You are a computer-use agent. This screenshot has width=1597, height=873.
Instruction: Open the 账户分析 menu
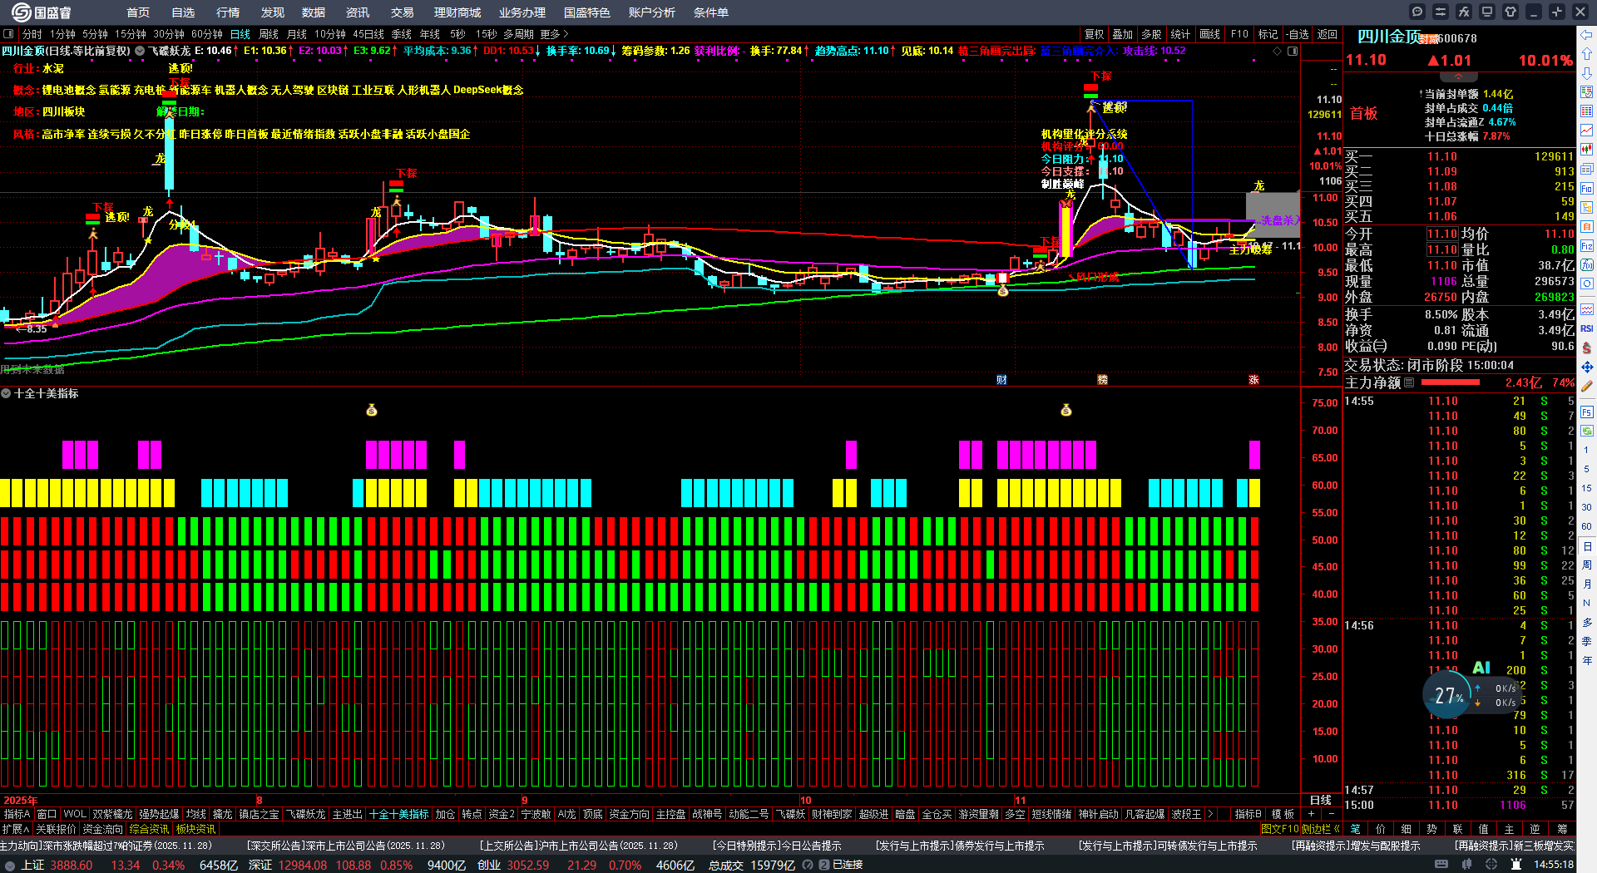click(652, 12)
